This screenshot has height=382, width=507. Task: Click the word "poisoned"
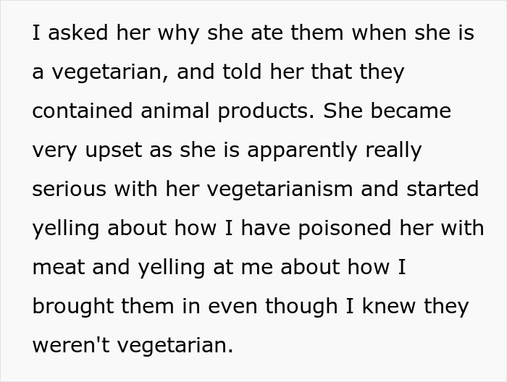coord(344,228)
